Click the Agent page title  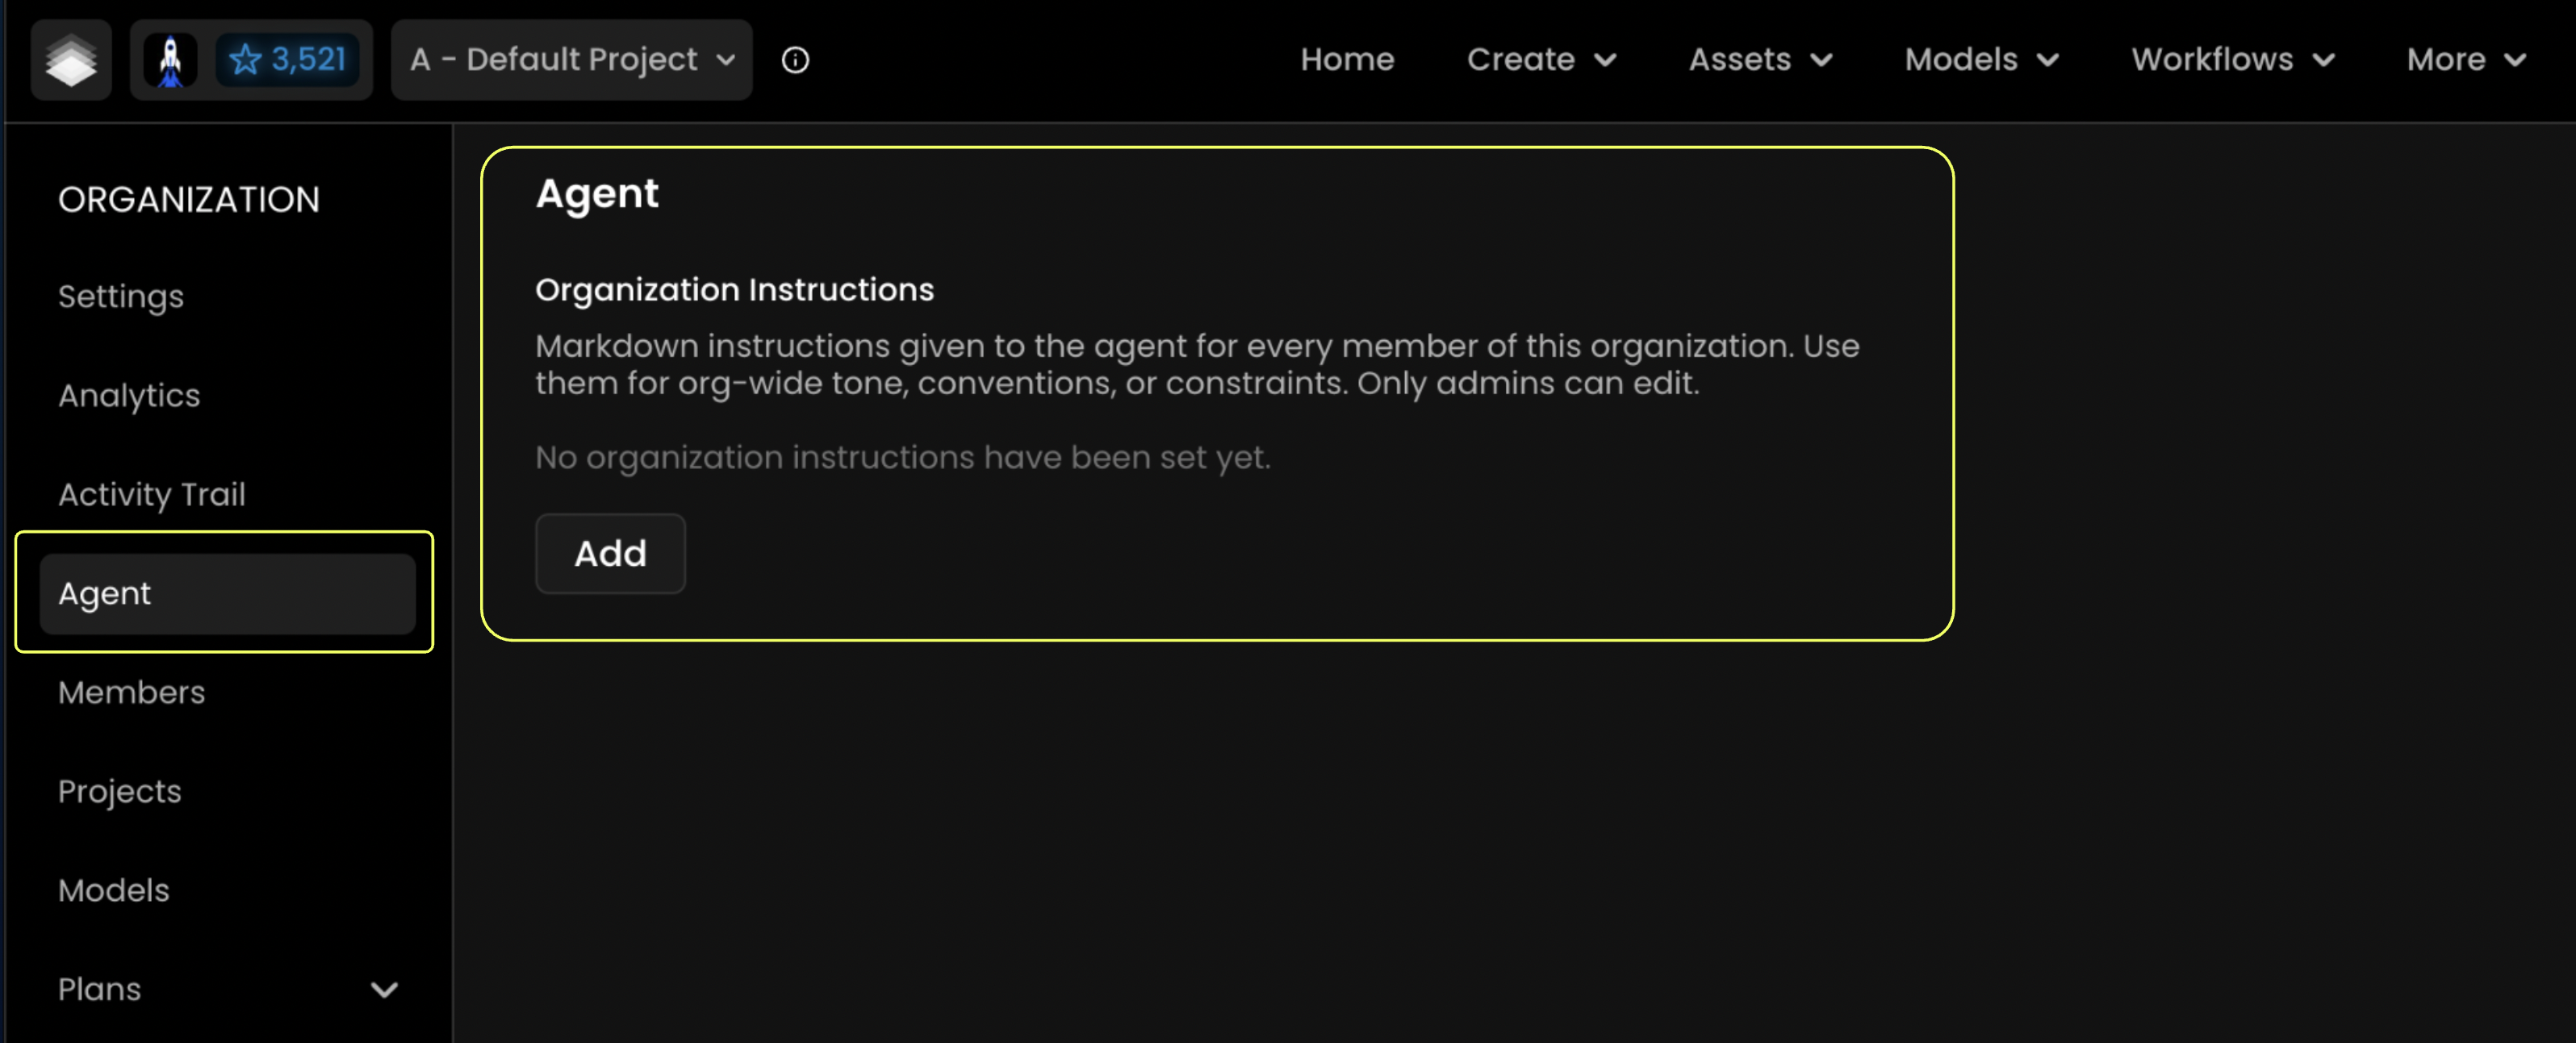click(x=597, y=193)
